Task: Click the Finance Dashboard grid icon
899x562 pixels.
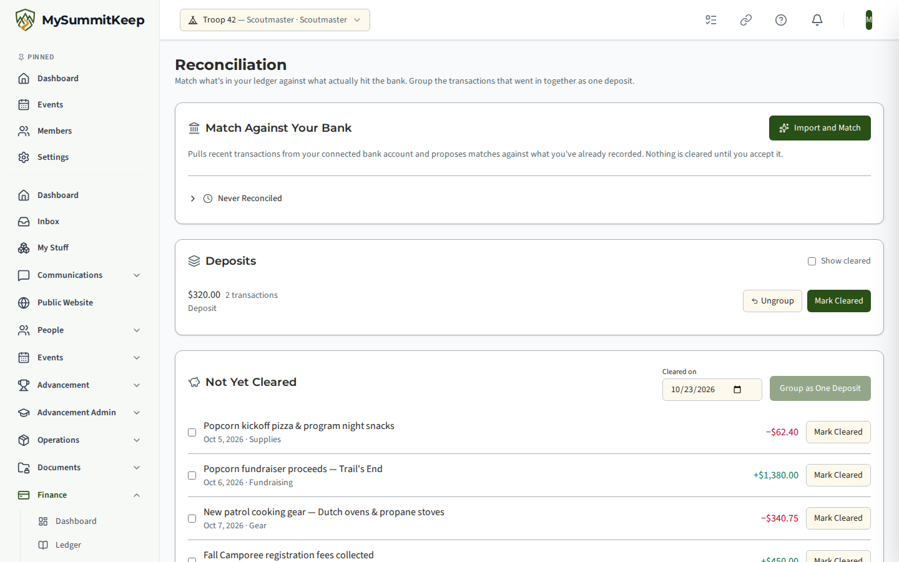Action: click(43, 521)
